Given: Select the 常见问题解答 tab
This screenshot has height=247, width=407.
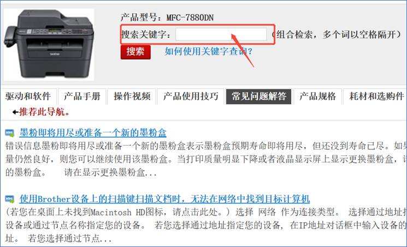Looking at the screenshot, I should pos(258,97).
